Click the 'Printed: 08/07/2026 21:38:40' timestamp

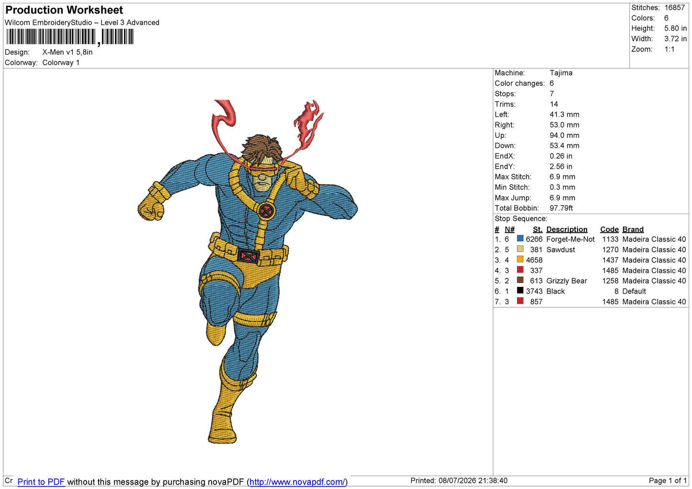click(459, 481)
